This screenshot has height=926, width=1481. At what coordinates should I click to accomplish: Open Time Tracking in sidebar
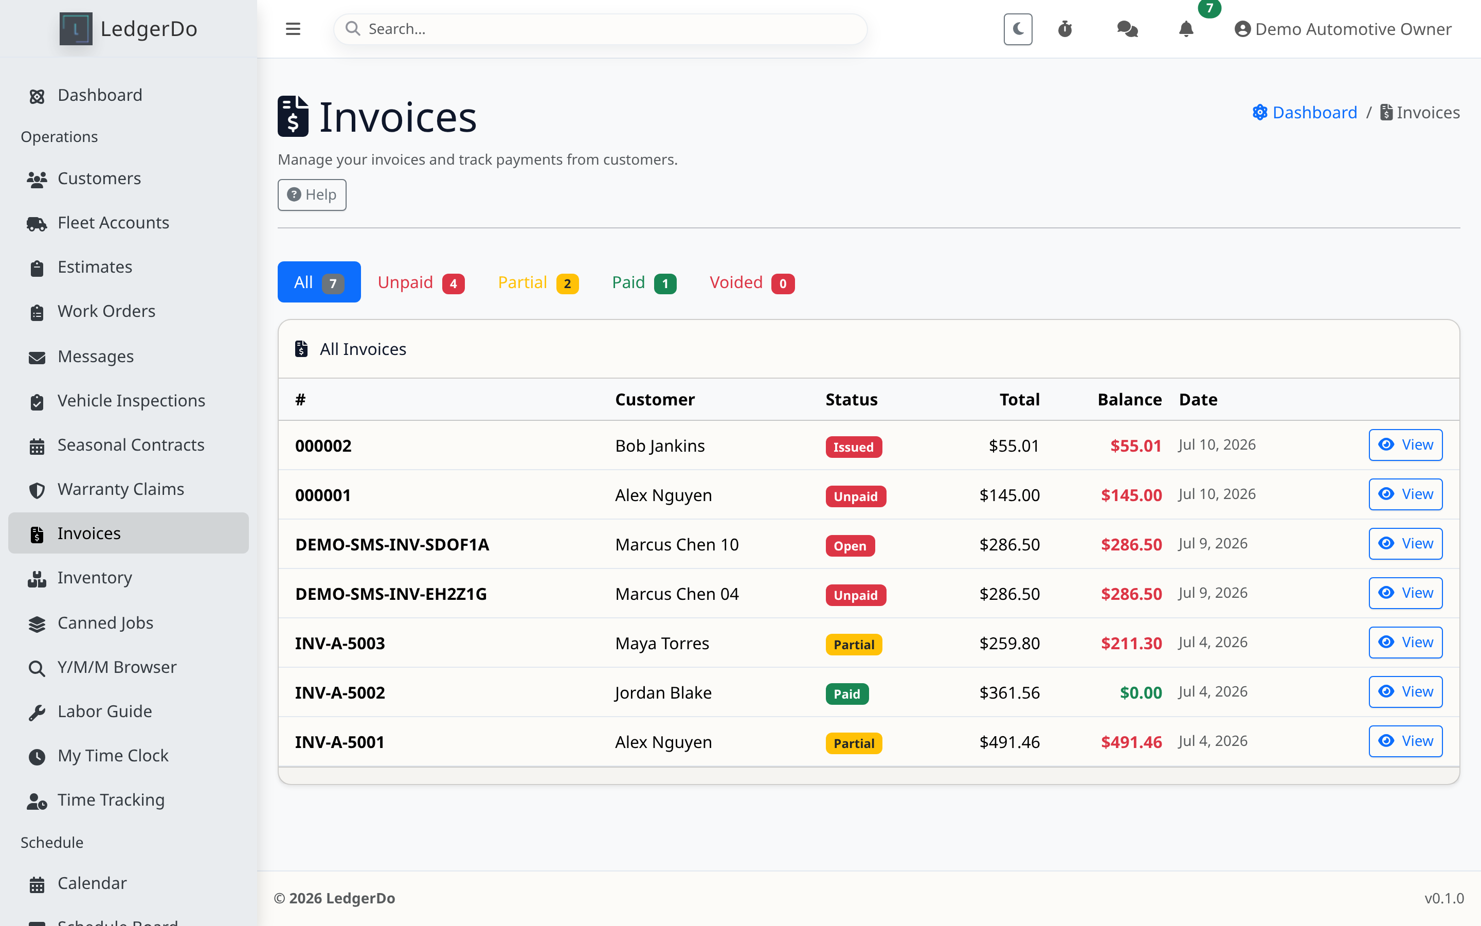click(129, 800)
